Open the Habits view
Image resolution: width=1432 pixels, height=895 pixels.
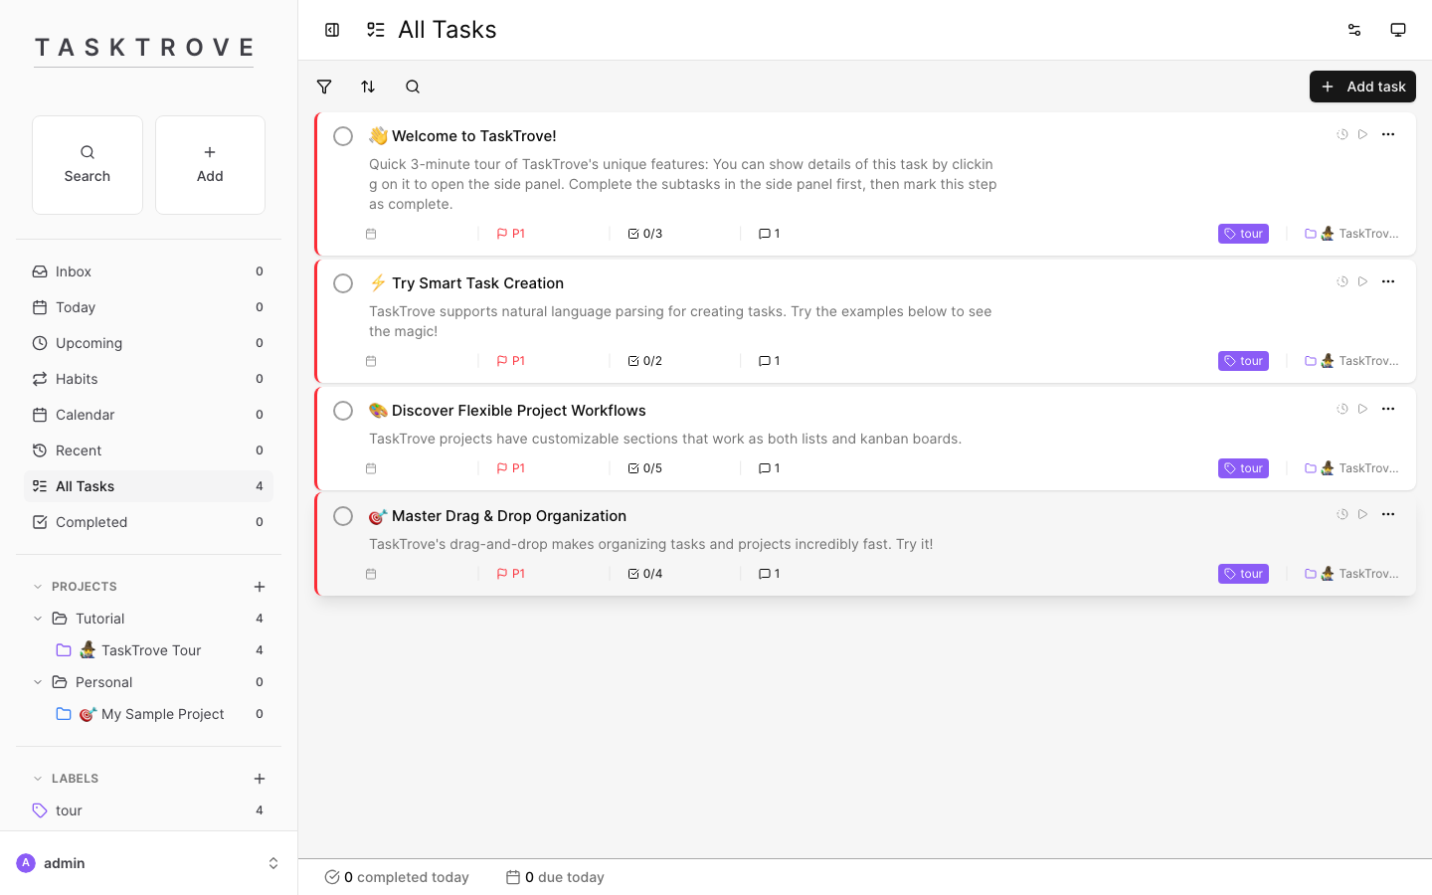[x=148, y=379]
